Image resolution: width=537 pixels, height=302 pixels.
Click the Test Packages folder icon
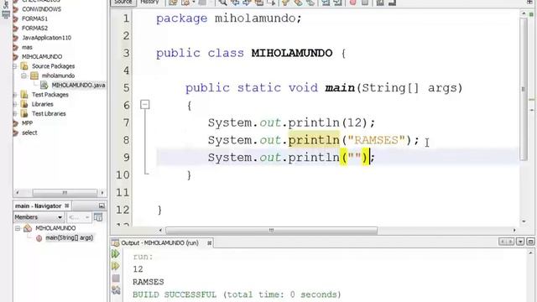pyautogui.click(x=24, y=95)
